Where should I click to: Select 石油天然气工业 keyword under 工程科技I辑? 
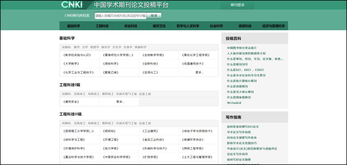(x=126, y=94)
